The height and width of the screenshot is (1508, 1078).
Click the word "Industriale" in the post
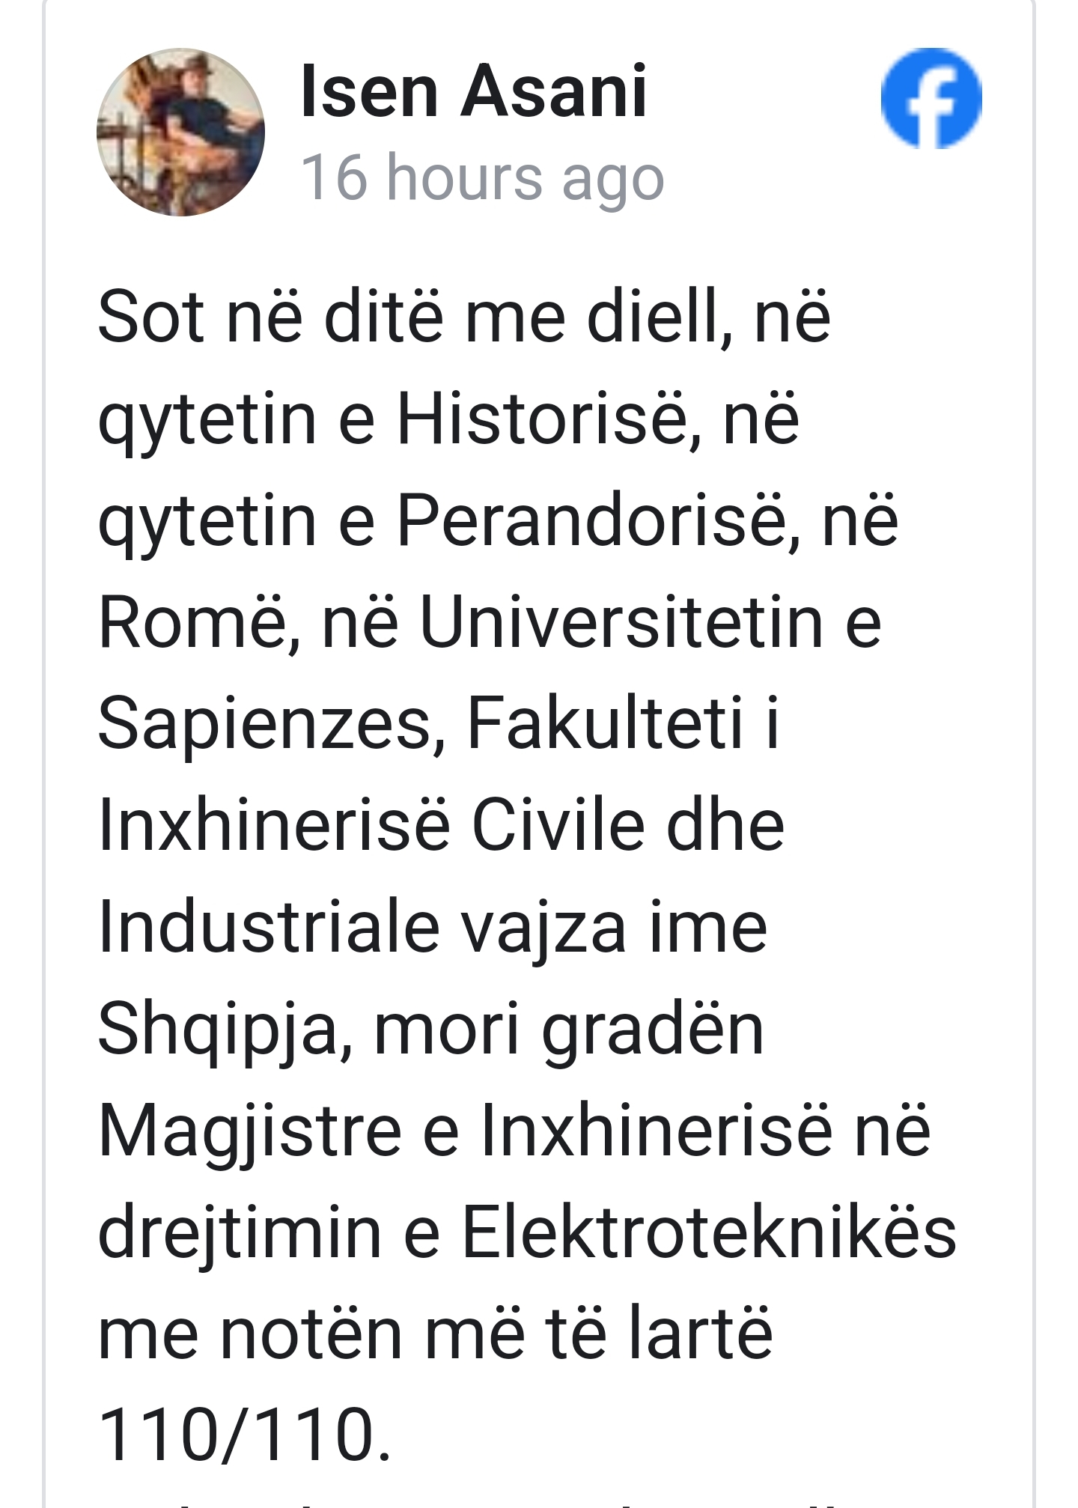pos(268,927)
